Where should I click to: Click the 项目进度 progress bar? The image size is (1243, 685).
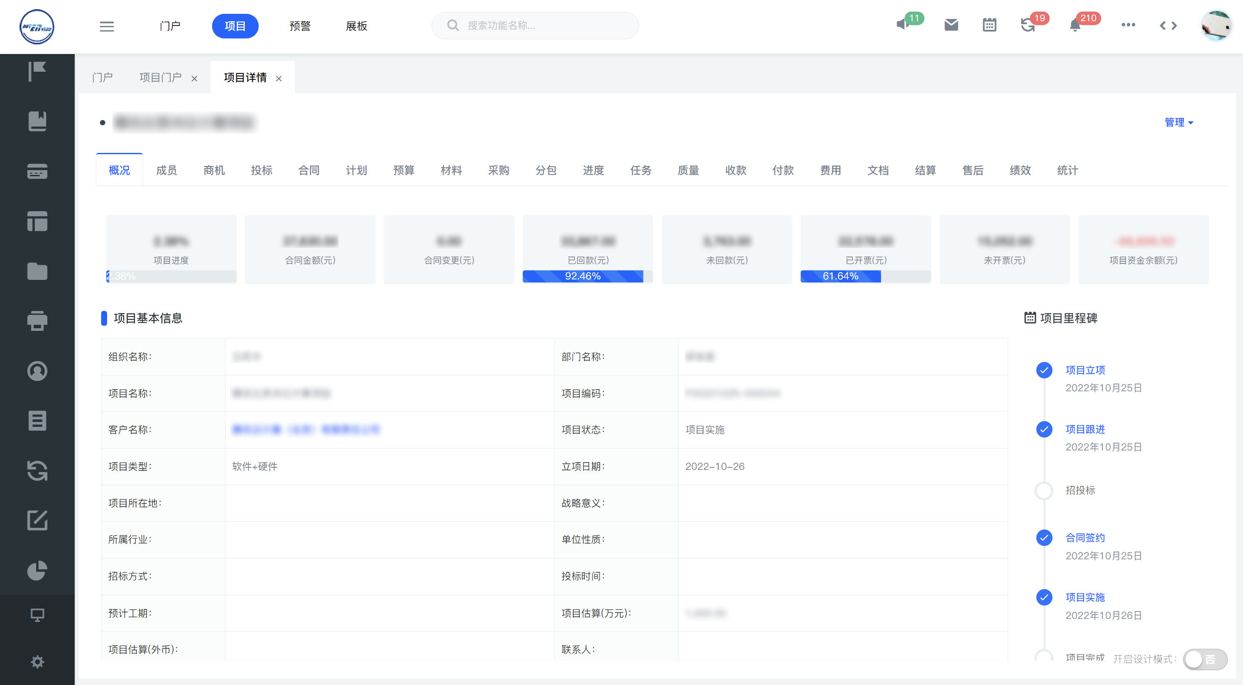(x=171, y=276)
